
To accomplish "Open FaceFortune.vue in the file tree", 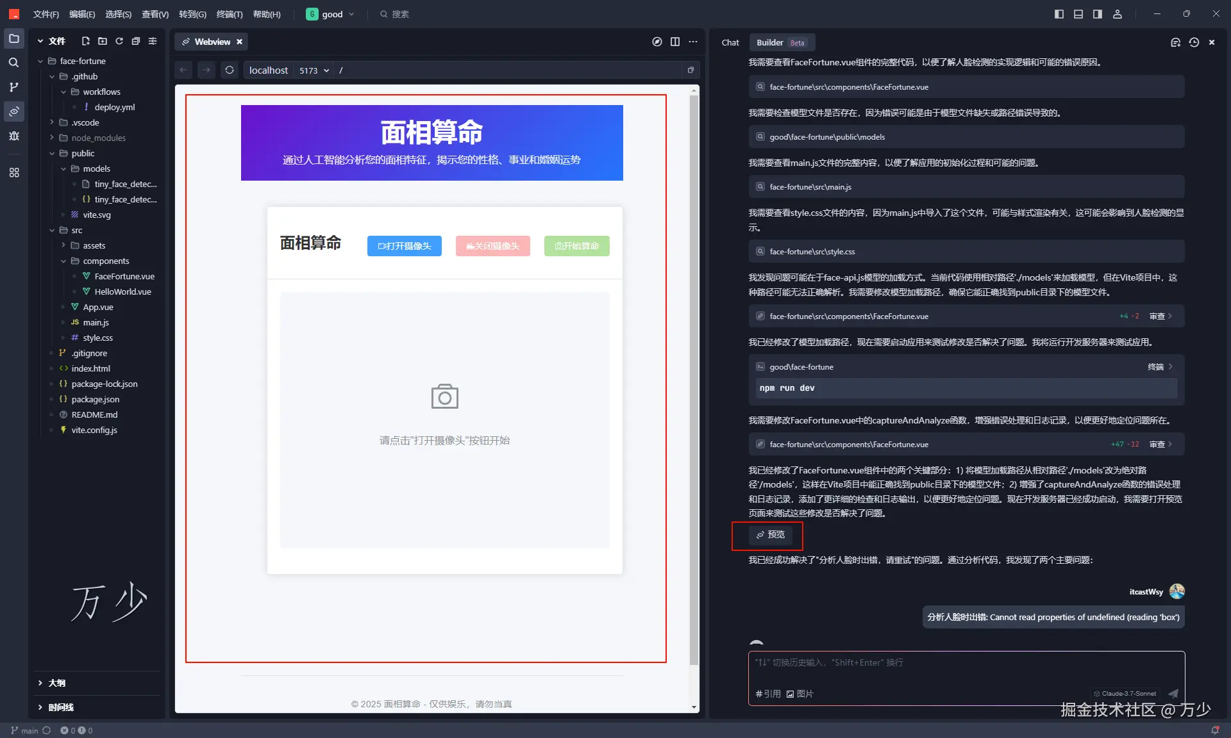I will 124,276.
